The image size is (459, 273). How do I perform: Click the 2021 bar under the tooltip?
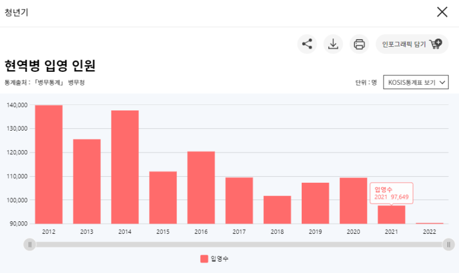391,215
